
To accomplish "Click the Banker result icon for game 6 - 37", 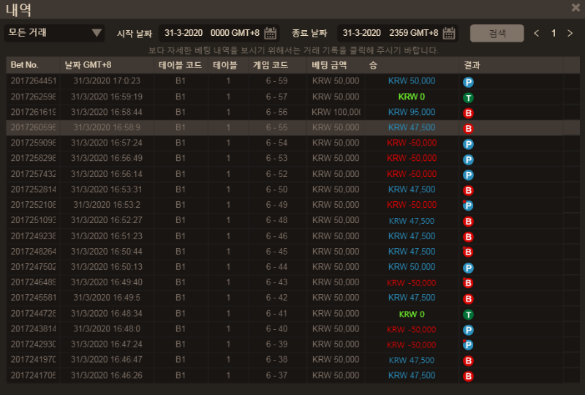I will (x=468, y=377).
